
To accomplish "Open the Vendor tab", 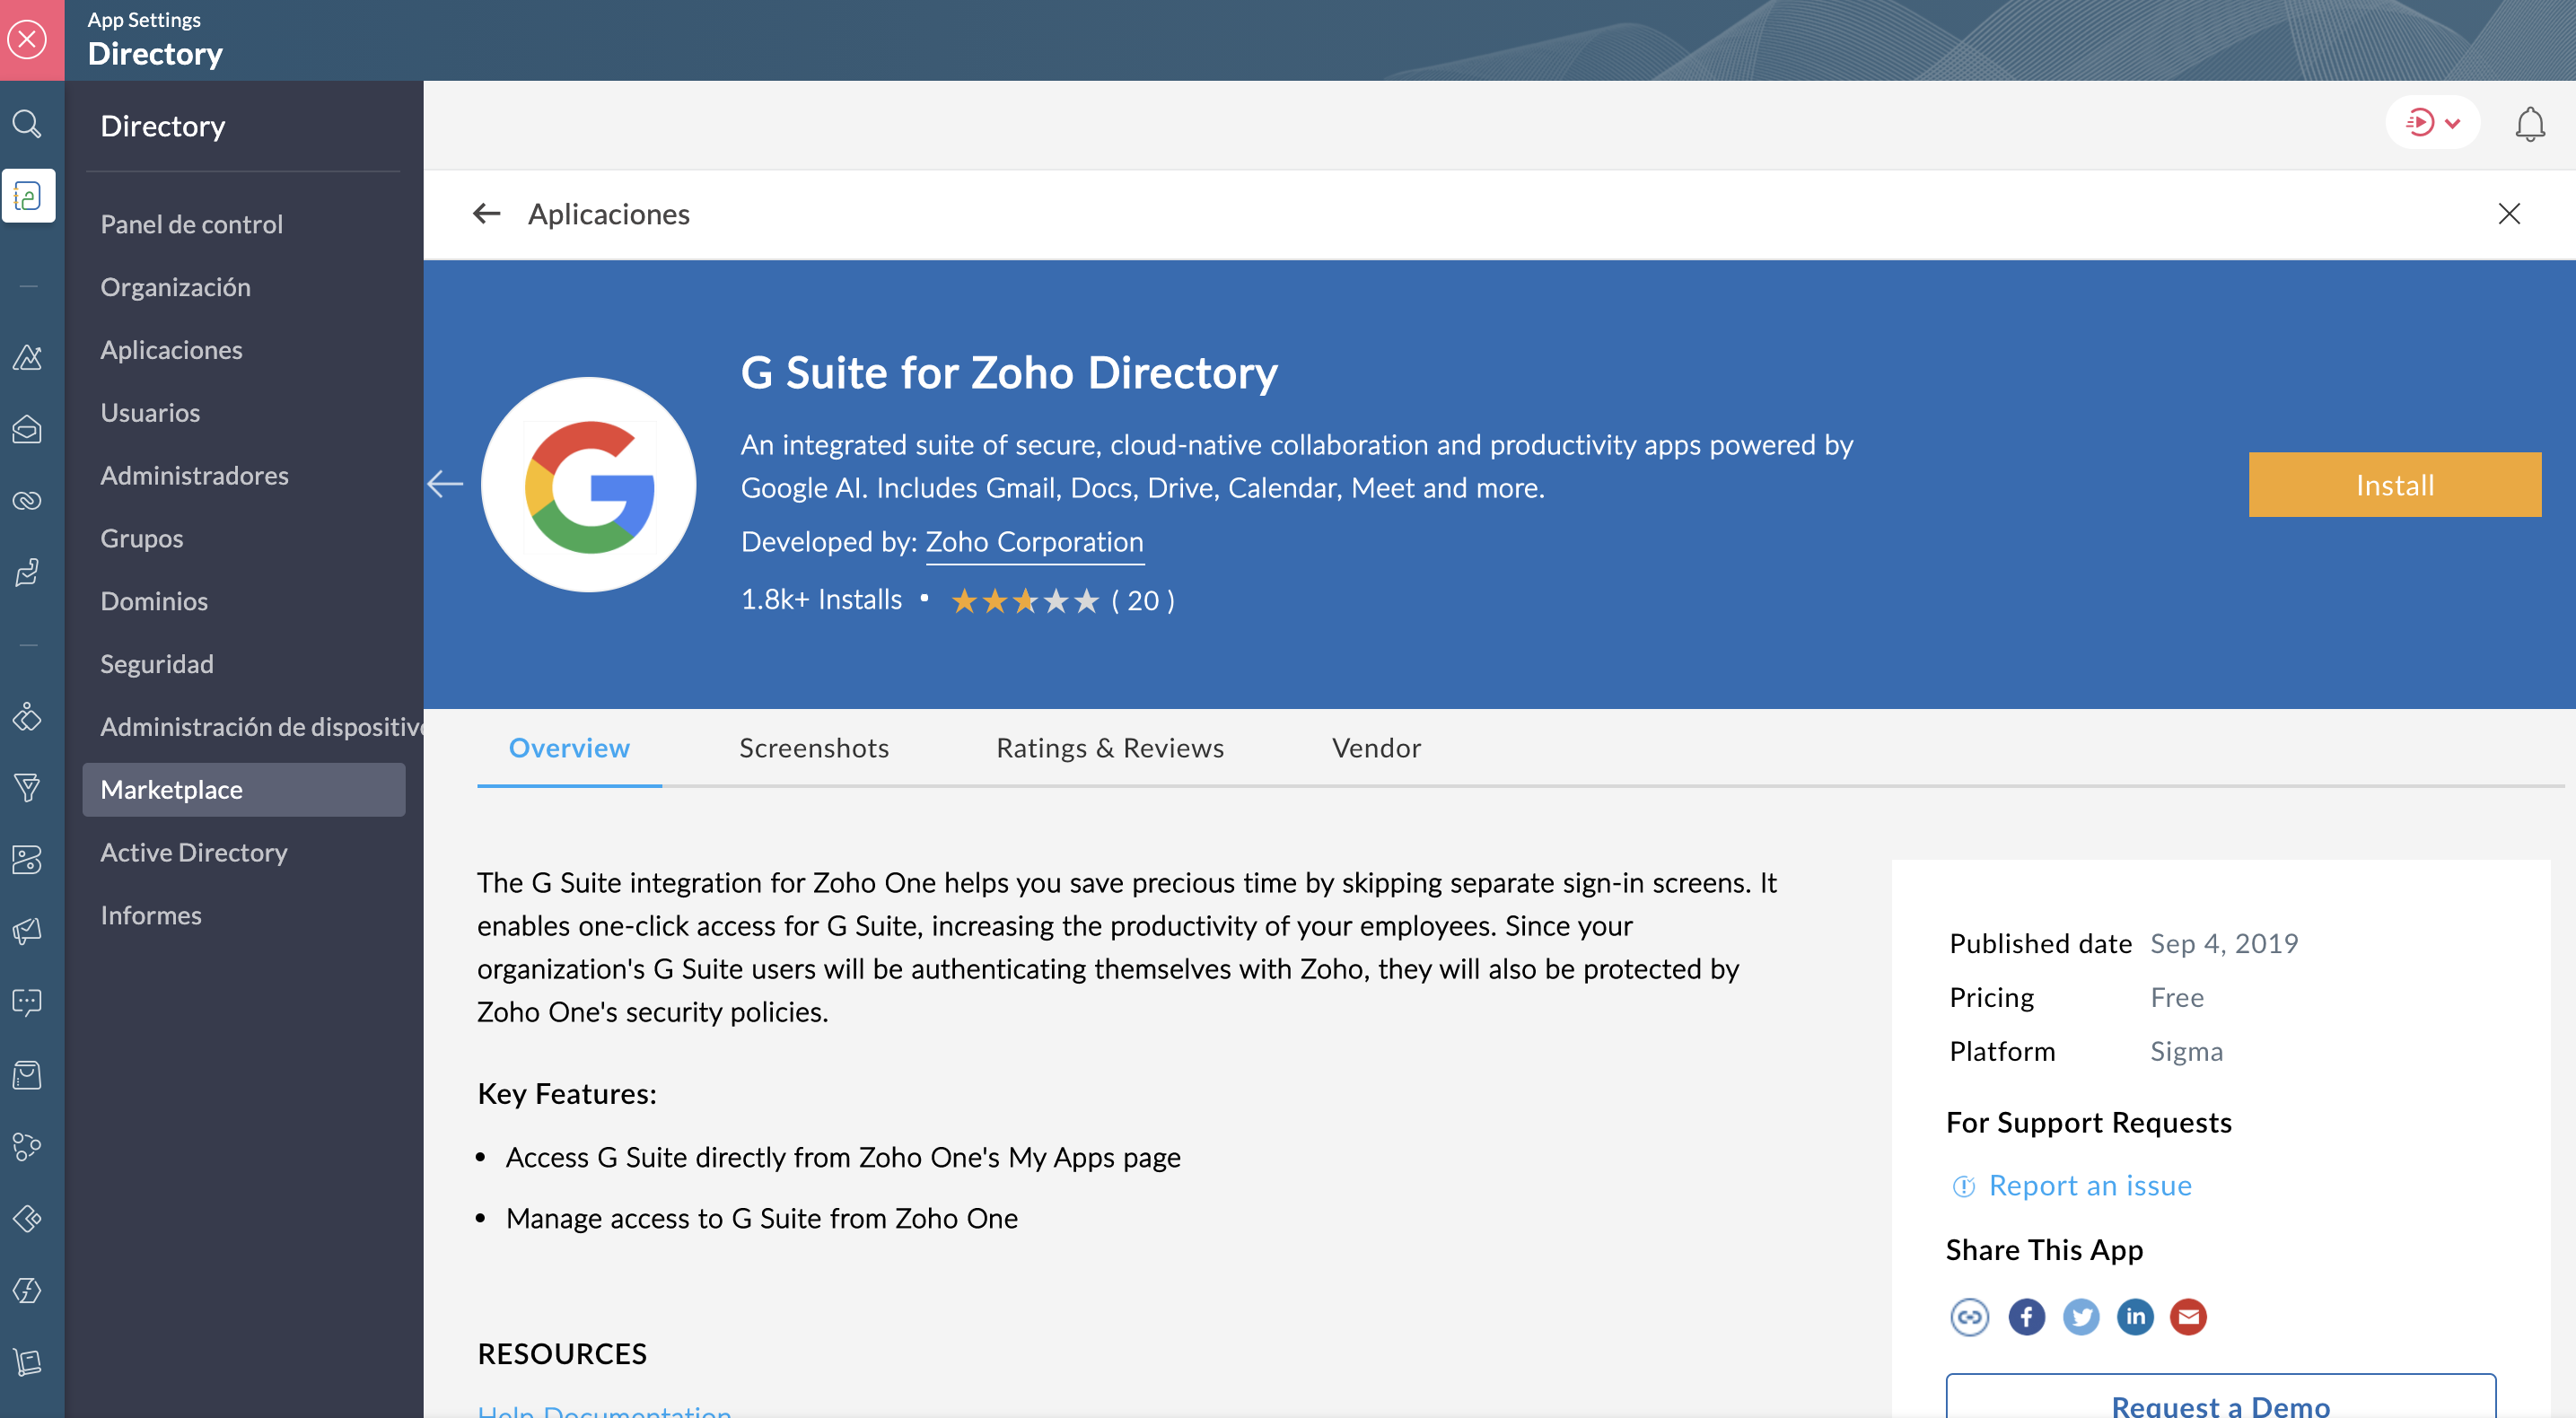I will [x=1376, y=748].
